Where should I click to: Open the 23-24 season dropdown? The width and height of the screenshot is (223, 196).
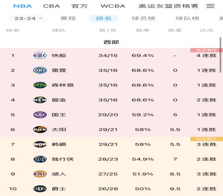[x=29, y=18]
